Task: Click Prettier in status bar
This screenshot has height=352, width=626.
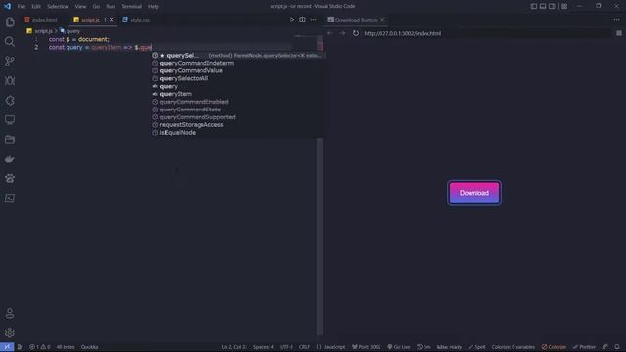Action: point(584,347)
